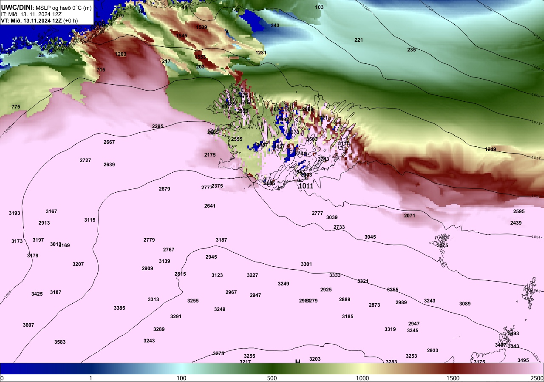
Task: Click the 1509 height value
Action: [x=201, y=27]
